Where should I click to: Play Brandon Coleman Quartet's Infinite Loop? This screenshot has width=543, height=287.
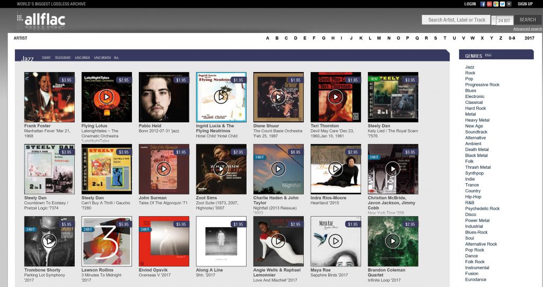(393, 241)
